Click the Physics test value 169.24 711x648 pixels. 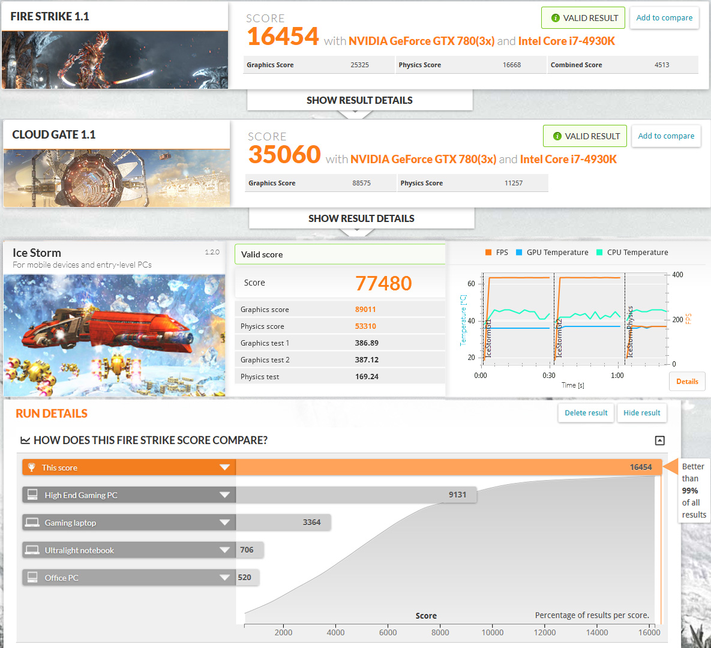click(367, 376)
